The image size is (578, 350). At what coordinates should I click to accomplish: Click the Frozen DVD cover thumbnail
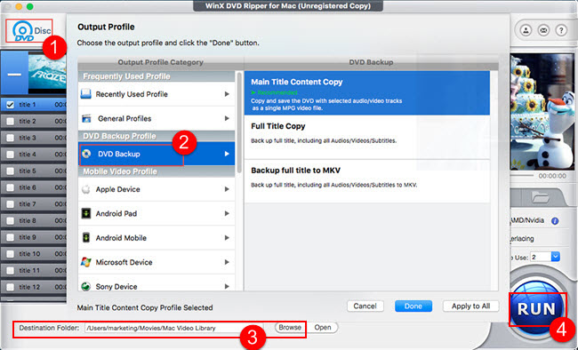click(x=47, y=72)
